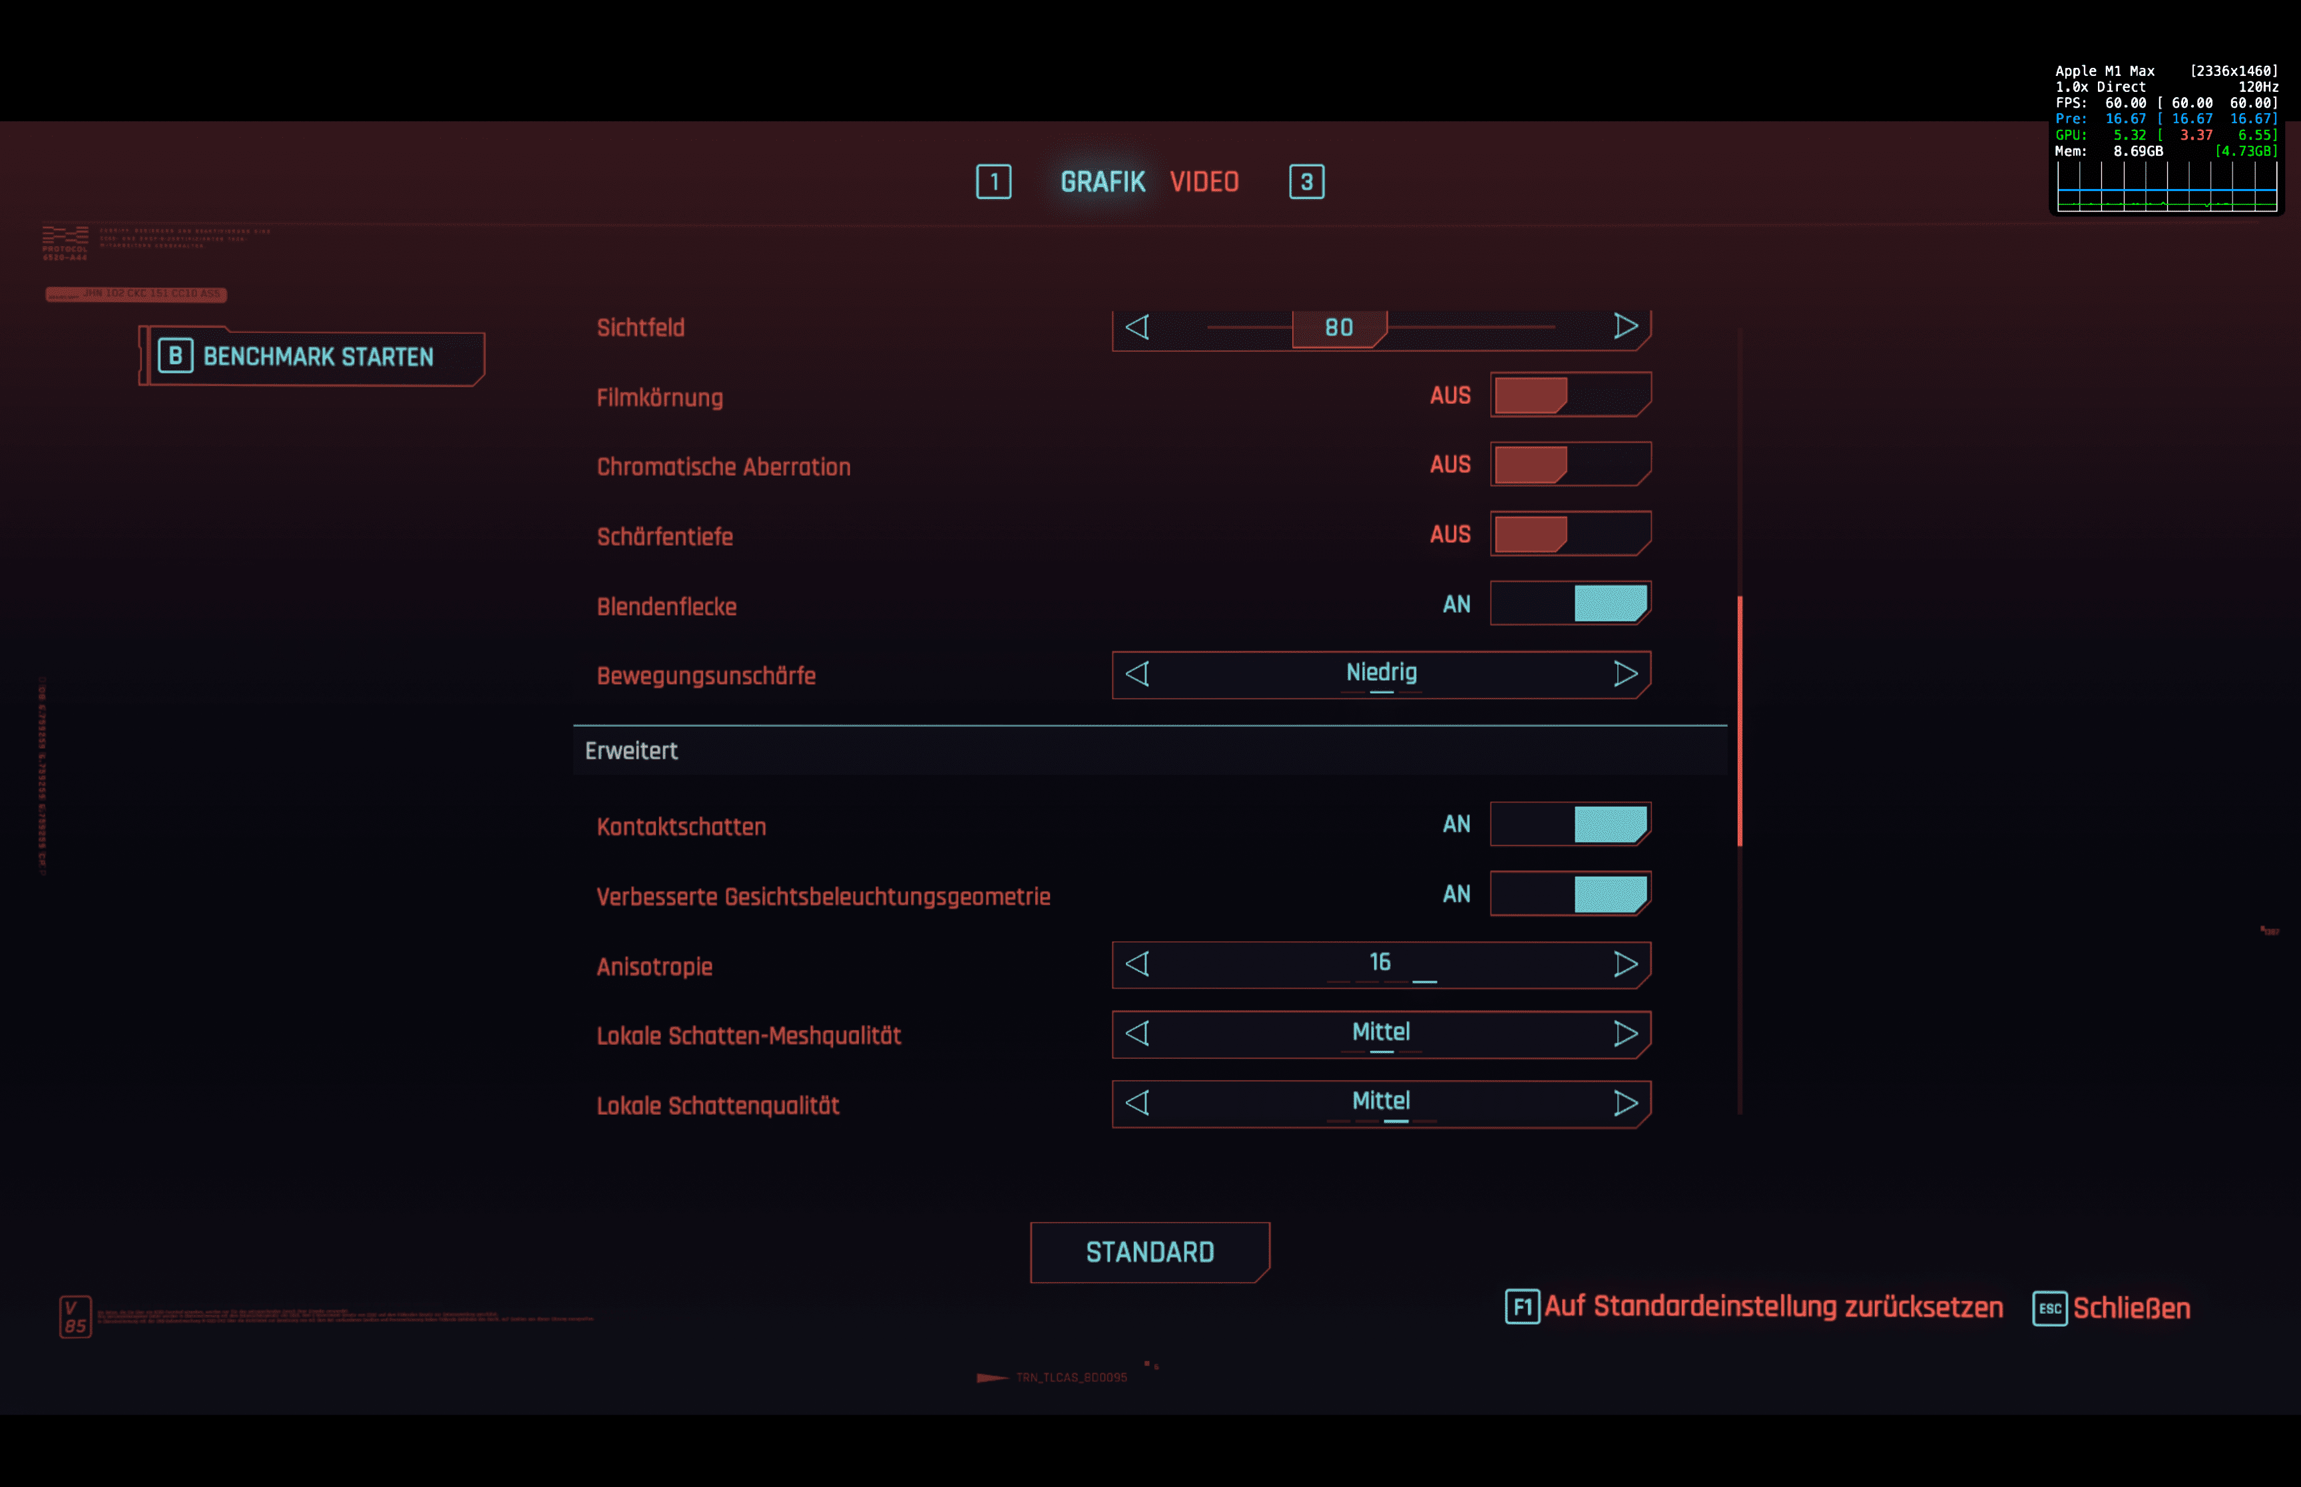Increase Anisotropie with its right arrow
Viewport: 2301px width, 1487px height.
click(1626, 964)
